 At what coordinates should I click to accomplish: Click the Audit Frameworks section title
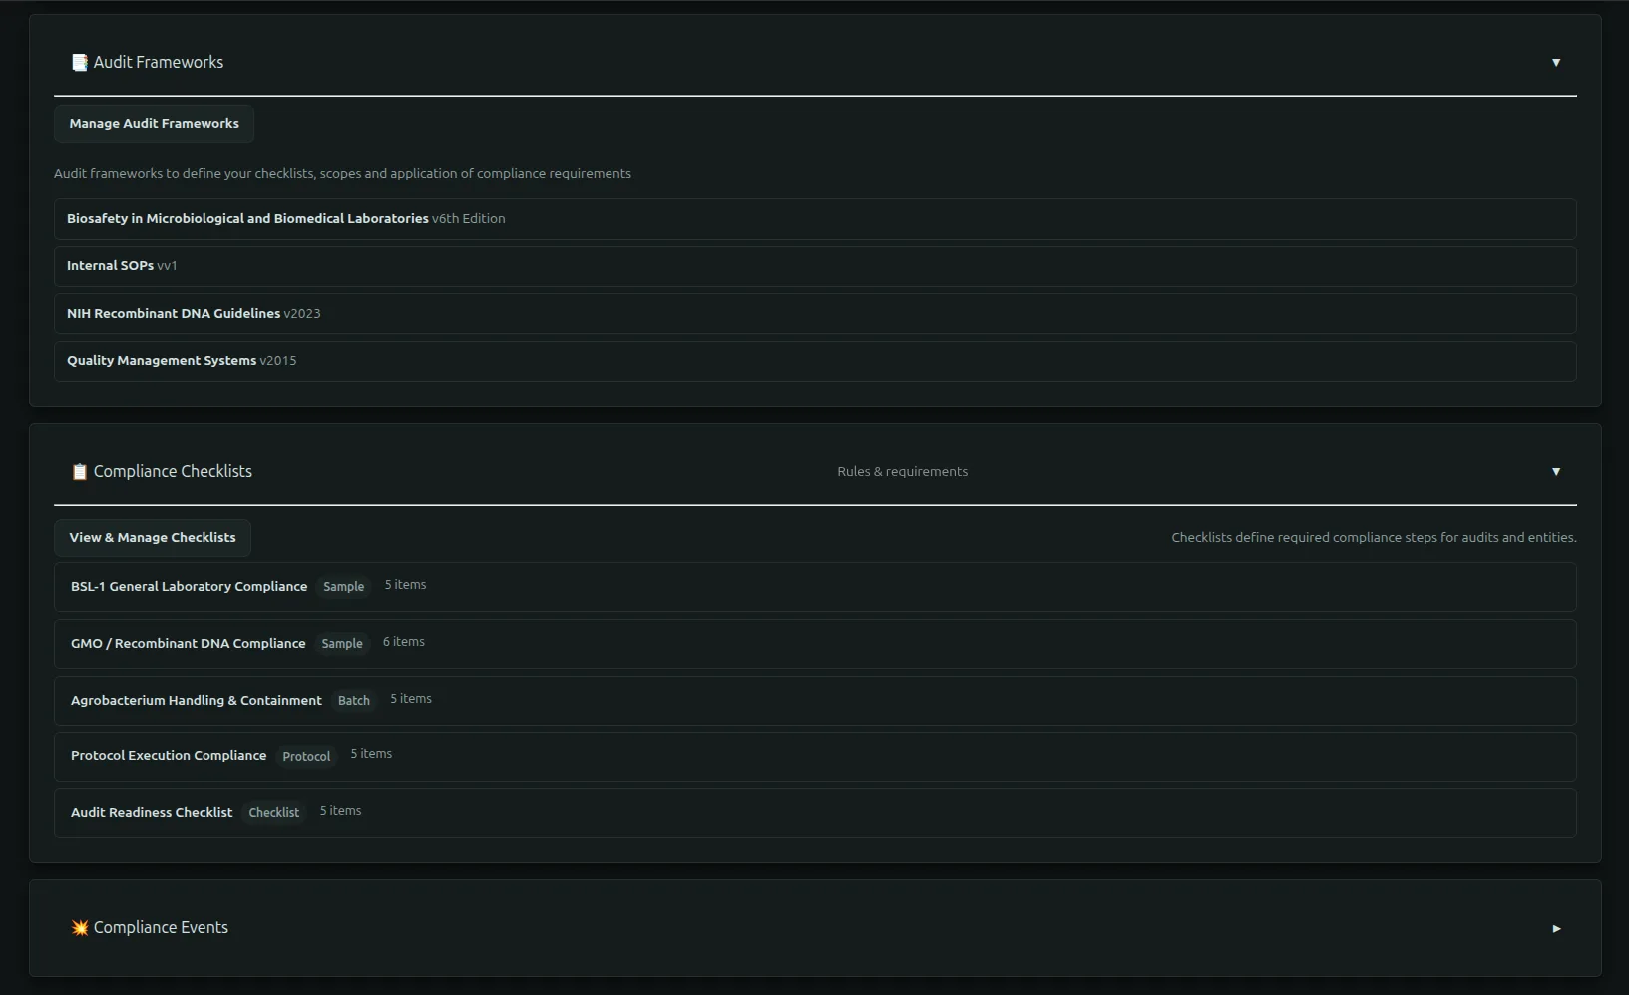point(159,62)
